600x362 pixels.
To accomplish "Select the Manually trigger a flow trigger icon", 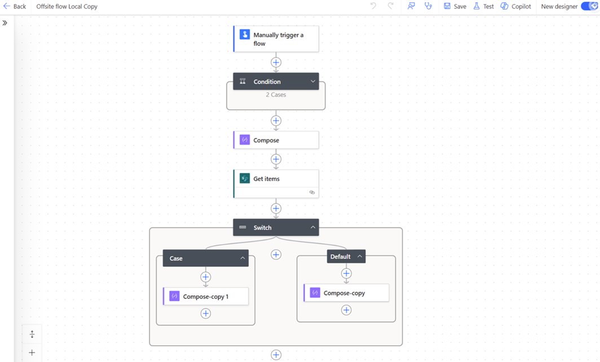I will (x=244, y=34).
